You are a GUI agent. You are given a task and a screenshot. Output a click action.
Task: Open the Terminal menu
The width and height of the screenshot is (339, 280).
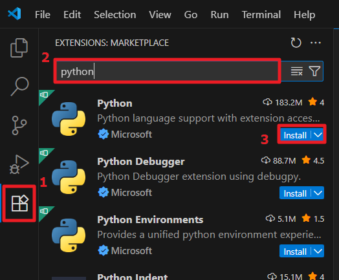coord(261,15)
